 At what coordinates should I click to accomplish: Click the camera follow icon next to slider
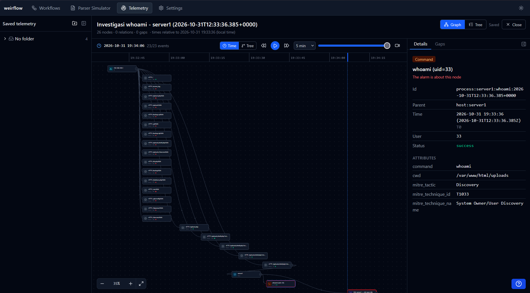[x=397, y=45]
